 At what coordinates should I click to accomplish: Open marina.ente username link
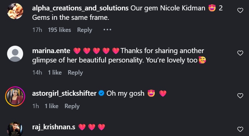coord(51,51)
